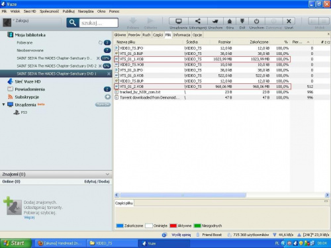Click the search magnifier icon

click(73, 22)
